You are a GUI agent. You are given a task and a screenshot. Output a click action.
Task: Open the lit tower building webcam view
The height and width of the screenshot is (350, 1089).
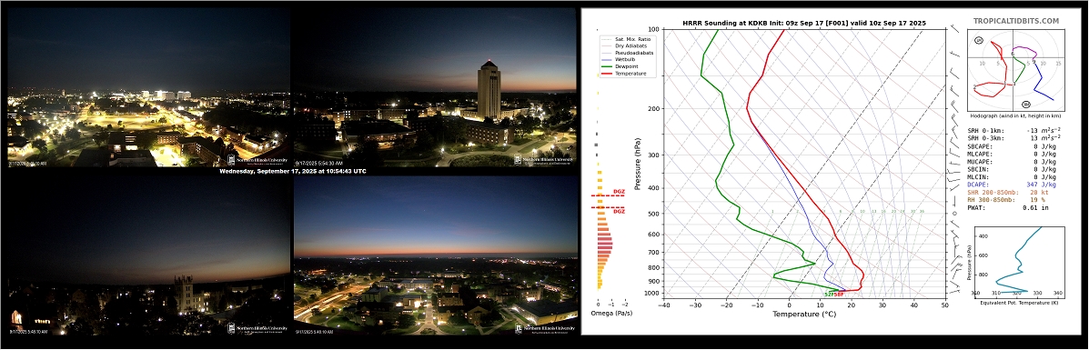(435, 87)
